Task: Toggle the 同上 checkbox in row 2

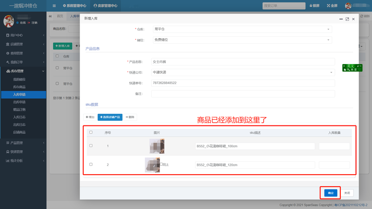Action: point(161,164)
